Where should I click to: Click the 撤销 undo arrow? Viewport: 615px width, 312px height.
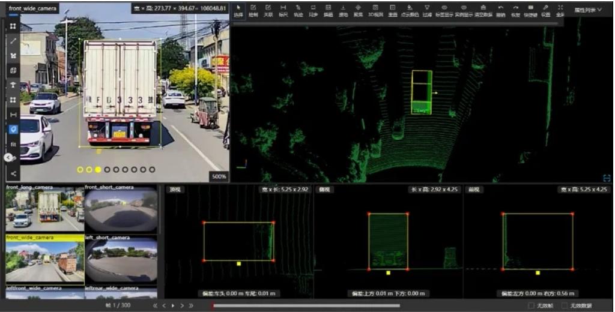[501, 11]
